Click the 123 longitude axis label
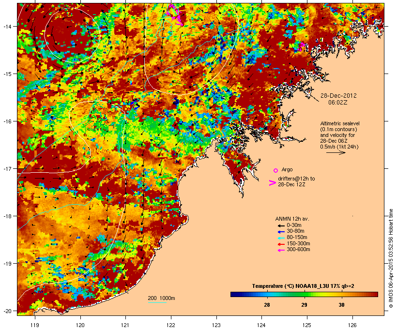This screenshot has height=329, width=397. click(x=216, y=325)
